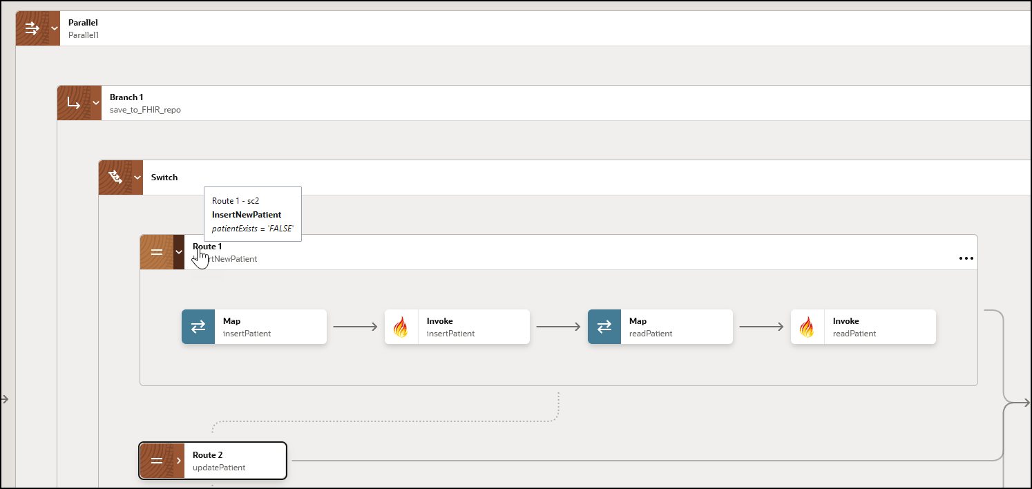The height and width of the screenshot is (489, 1032).
Task: Open Route 1 ellipsis actions menu
Action: 966,258
